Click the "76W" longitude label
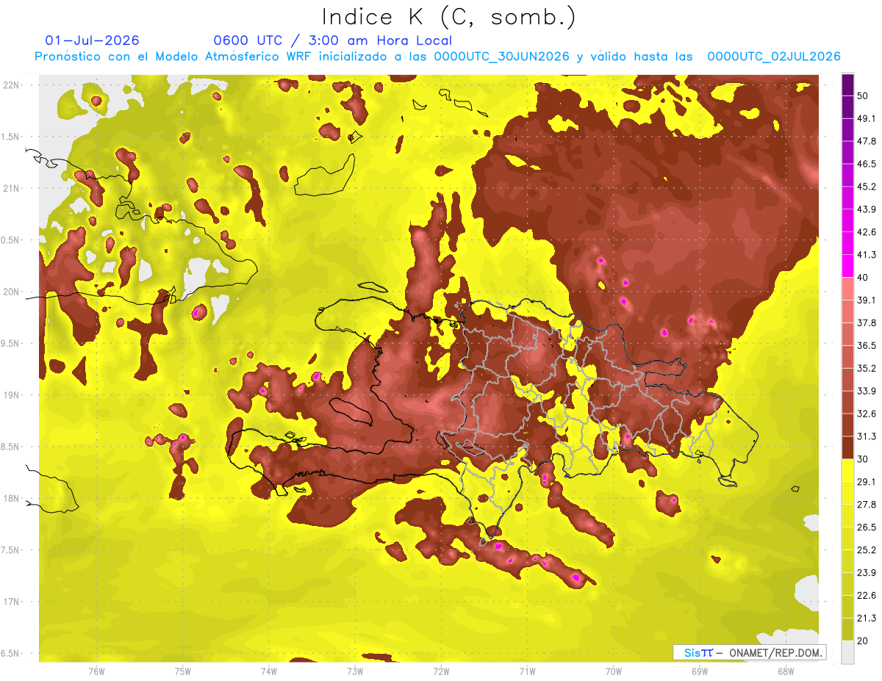Viewport: 882px width, 681px height. pyautogui.click(x=96, y=671)
